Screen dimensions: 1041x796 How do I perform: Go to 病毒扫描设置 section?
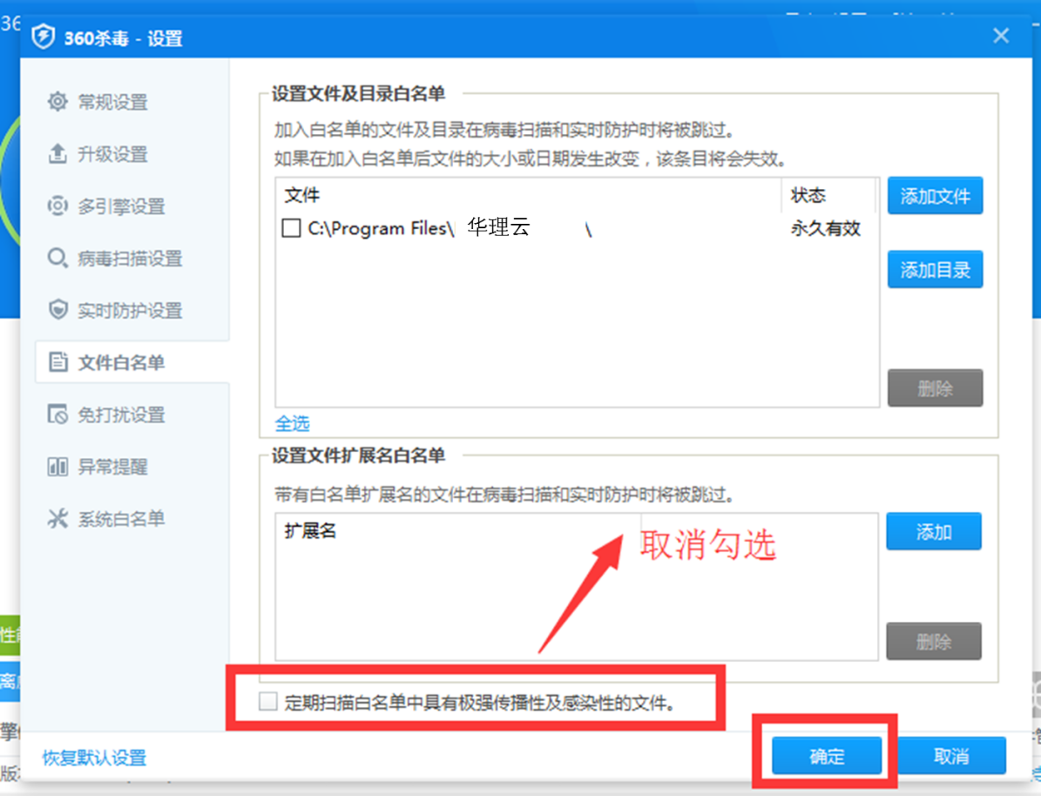tap(132, 258)
